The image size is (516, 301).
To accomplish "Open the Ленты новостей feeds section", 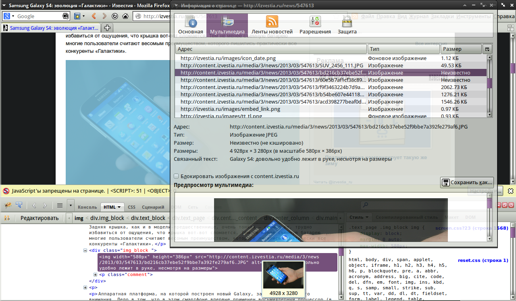I will (x=272, y=25).
